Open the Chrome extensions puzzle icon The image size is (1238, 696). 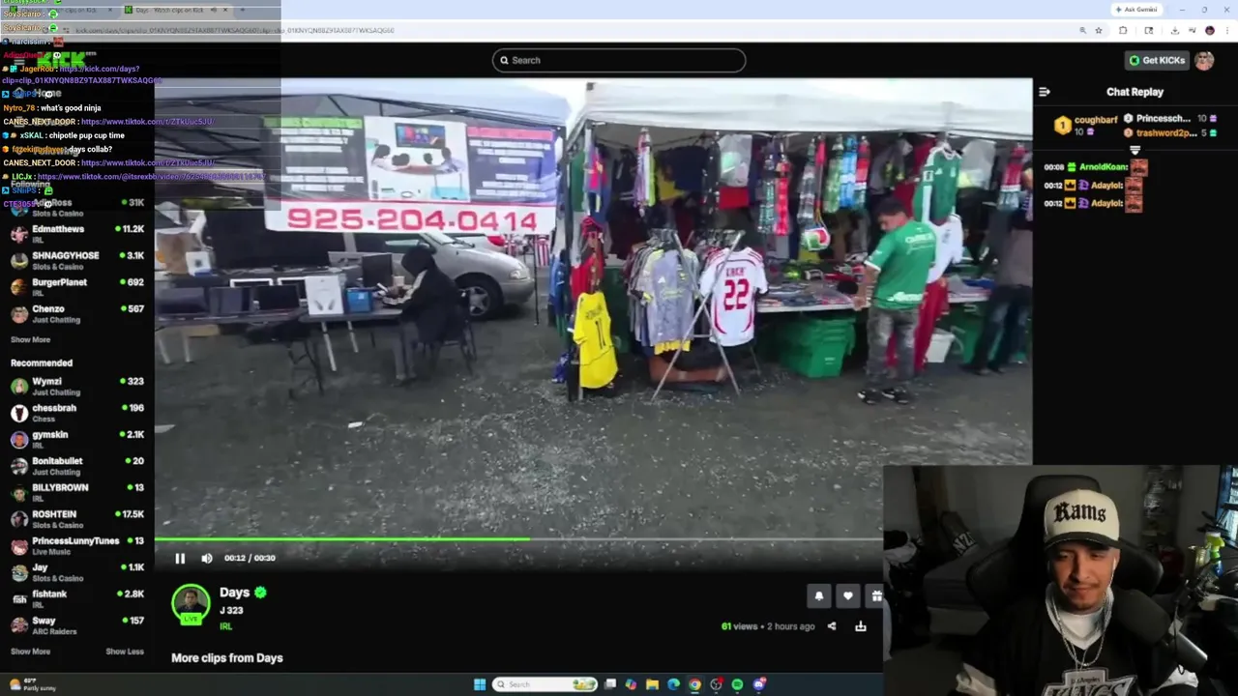(1123, 30)
